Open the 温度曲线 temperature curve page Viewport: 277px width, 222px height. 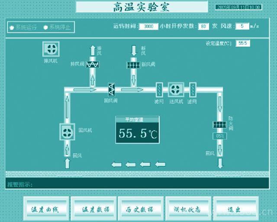pos(45,209)
